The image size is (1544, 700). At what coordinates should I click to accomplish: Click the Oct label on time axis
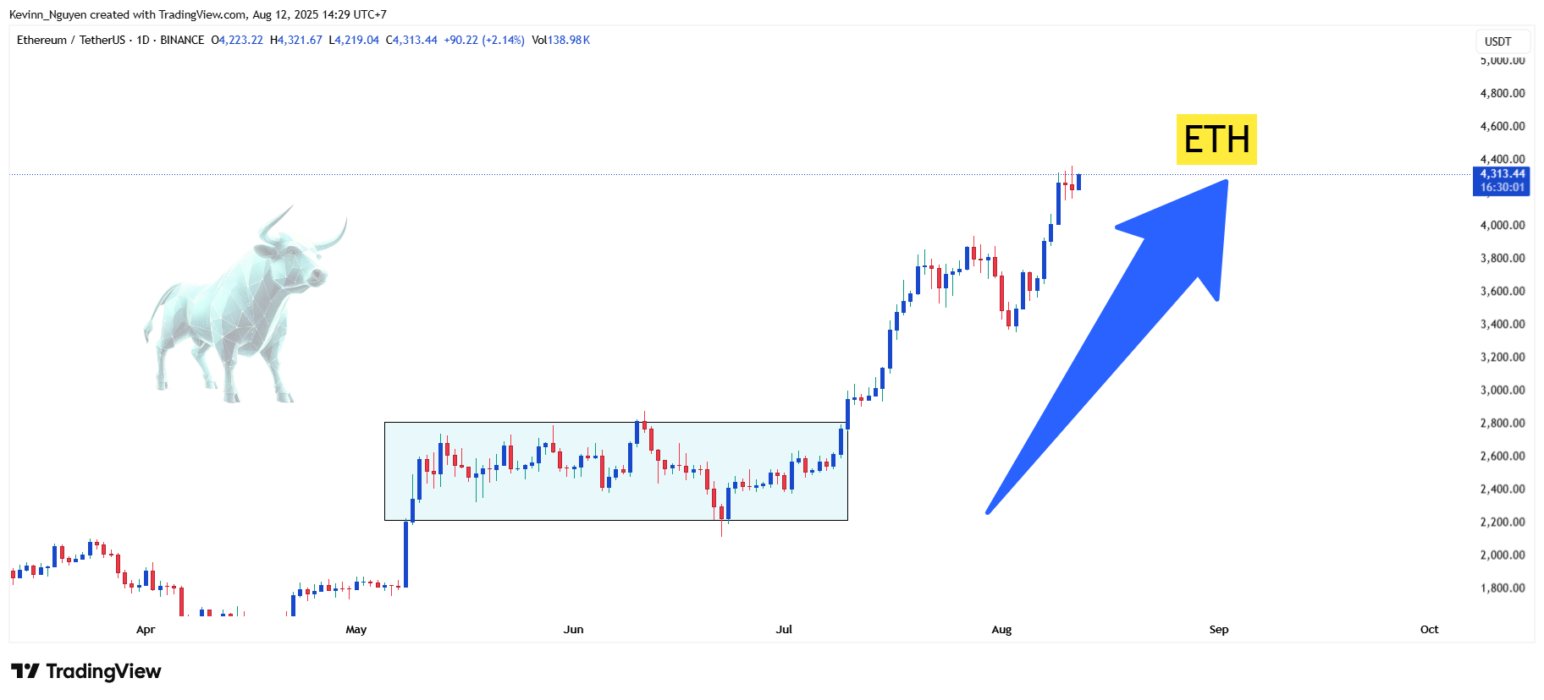tap(1430, 630)
